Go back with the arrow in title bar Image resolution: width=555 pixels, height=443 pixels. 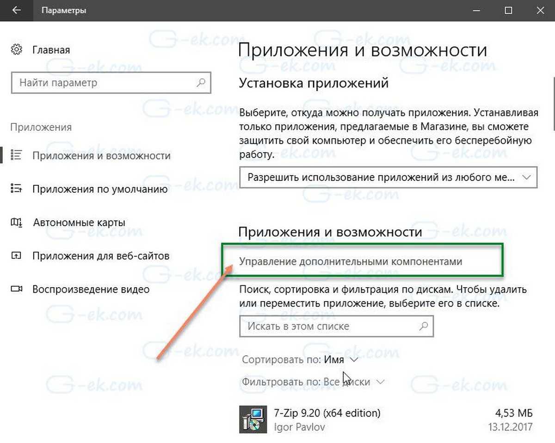pyautogui.click(x=16, y=10)
